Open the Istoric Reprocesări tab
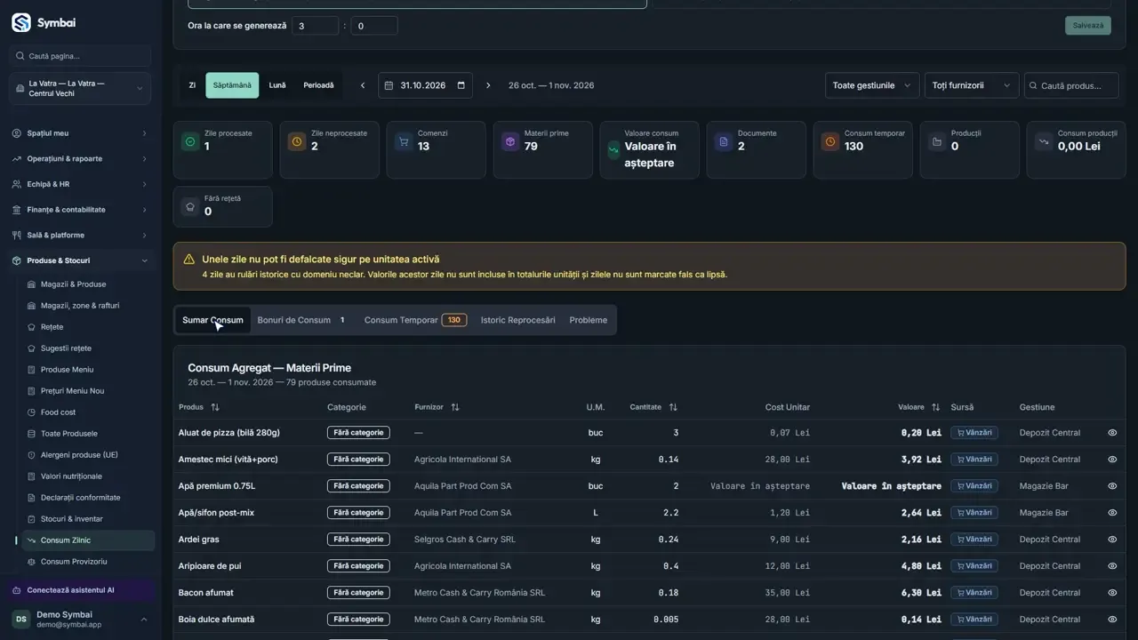1138x640 pixels. [x=517, y=320]
